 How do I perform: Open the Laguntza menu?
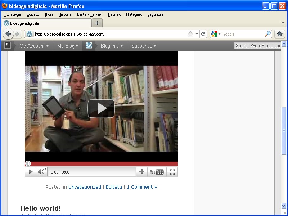[155, 14]
